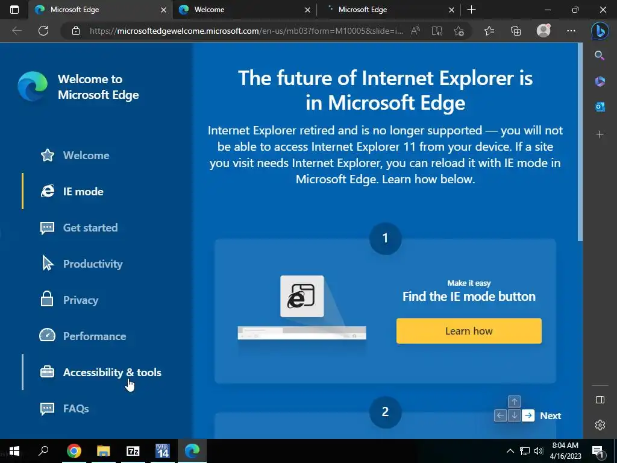
Task: Add this page to favorites
Action: pos(459,31)
